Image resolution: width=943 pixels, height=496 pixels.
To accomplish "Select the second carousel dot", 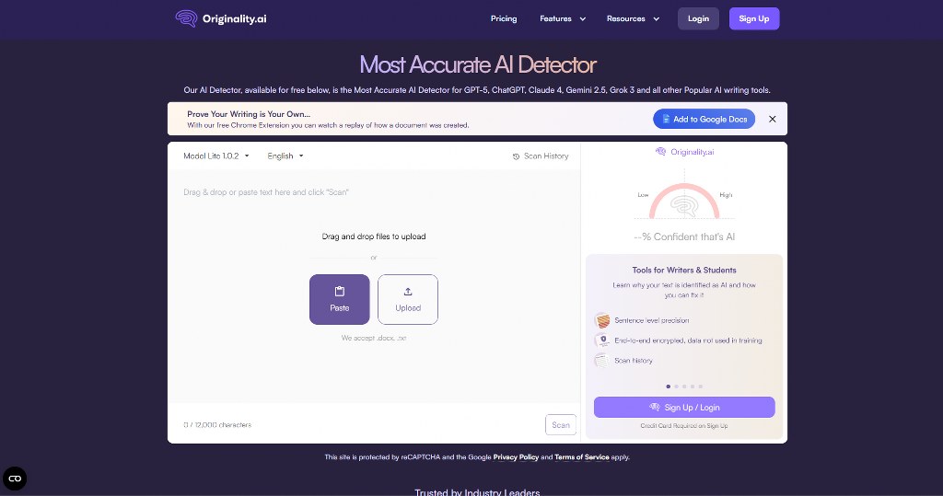I will pos(676,386).
